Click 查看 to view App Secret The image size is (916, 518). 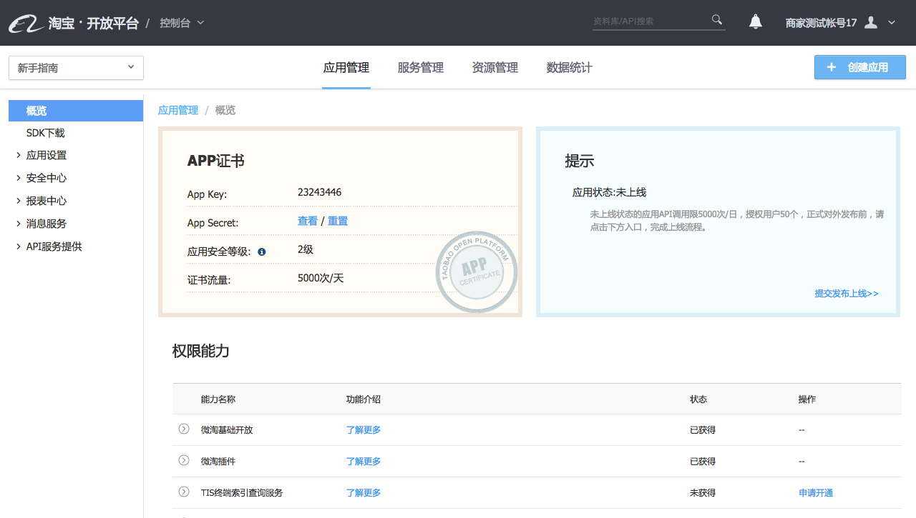tap(307, 221)
